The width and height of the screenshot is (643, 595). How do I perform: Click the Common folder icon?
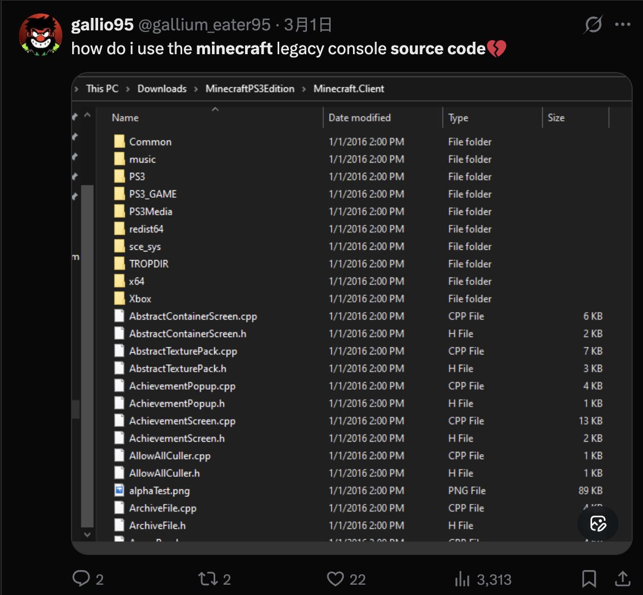[x=119, y=141]
